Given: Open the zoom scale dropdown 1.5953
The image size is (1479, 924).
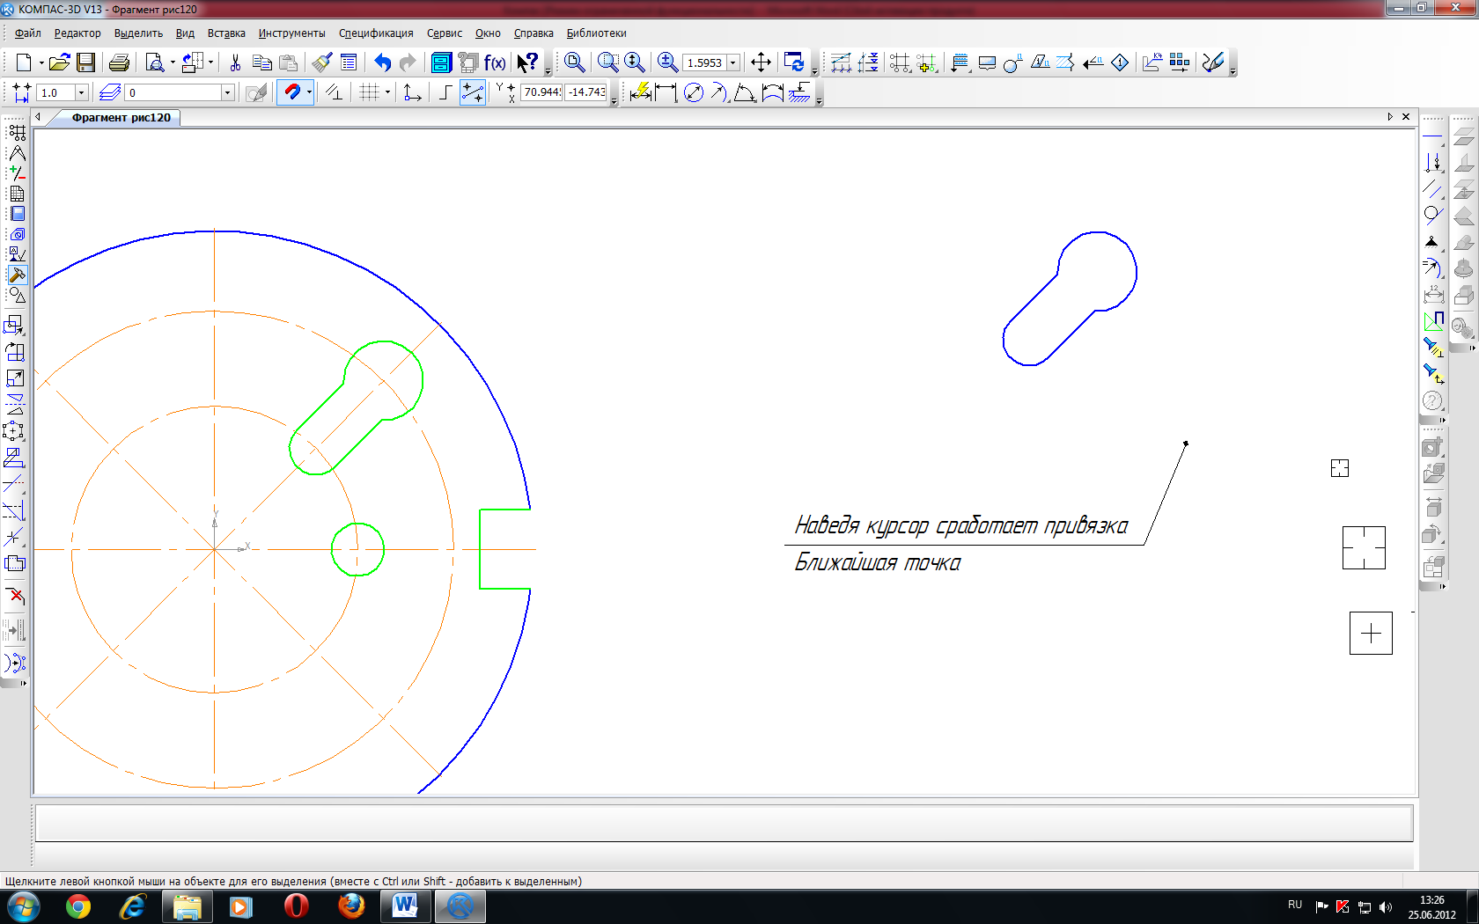Looking at the screenshot, I should [x=732, y=63].
